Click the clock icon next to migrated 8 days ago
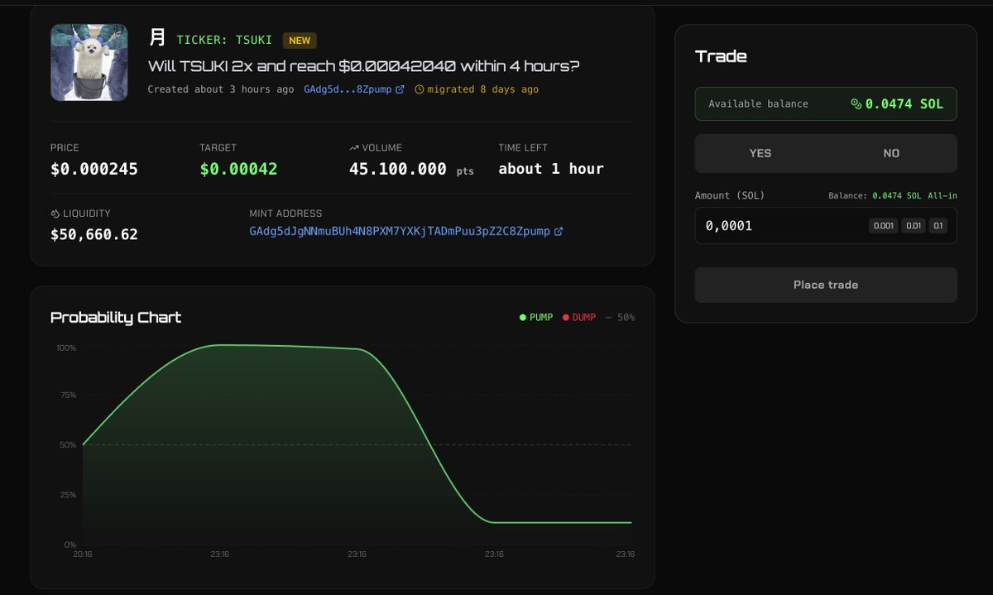This screenshot has height=595, width=993. click(x=420, y=89)
